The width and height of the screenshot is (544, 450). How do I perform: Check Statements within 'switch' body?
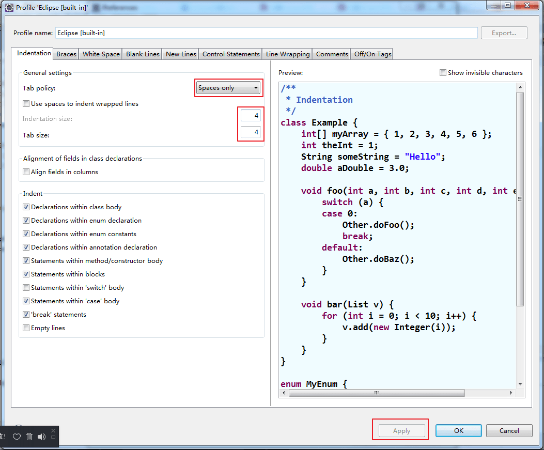click(x=26, y=287)
